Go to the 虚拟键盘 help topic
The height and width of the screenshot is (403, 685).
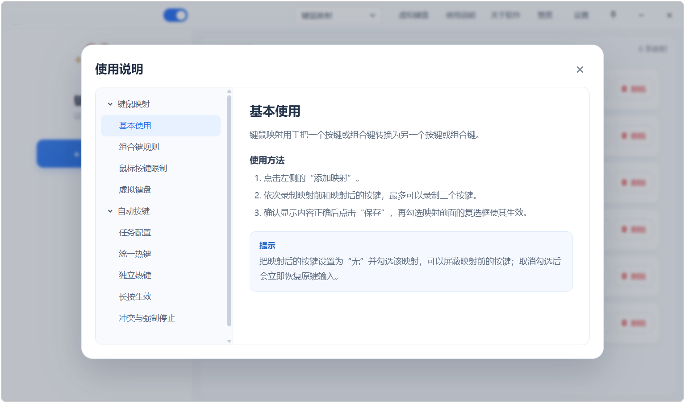(x=161, y=190)
